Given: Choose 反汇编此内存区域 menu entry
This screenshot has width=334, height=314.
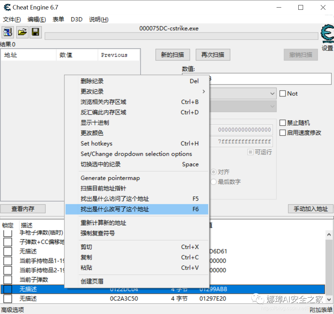Looking at the screenshot, I should click(x=137, y=112).
